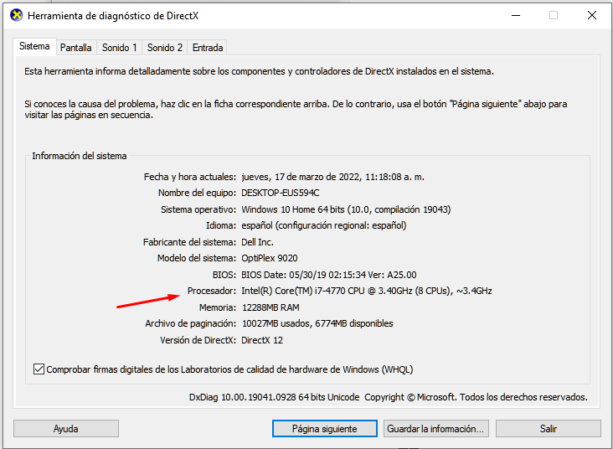
Task: Click the Archivo de paginación label
Action: click(x=190, y=323)
